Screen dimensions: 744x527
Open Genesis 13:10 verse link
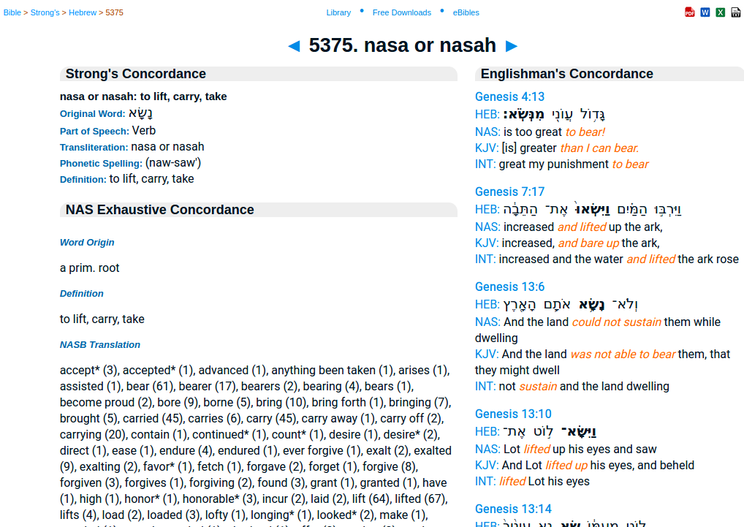[513, 414]
